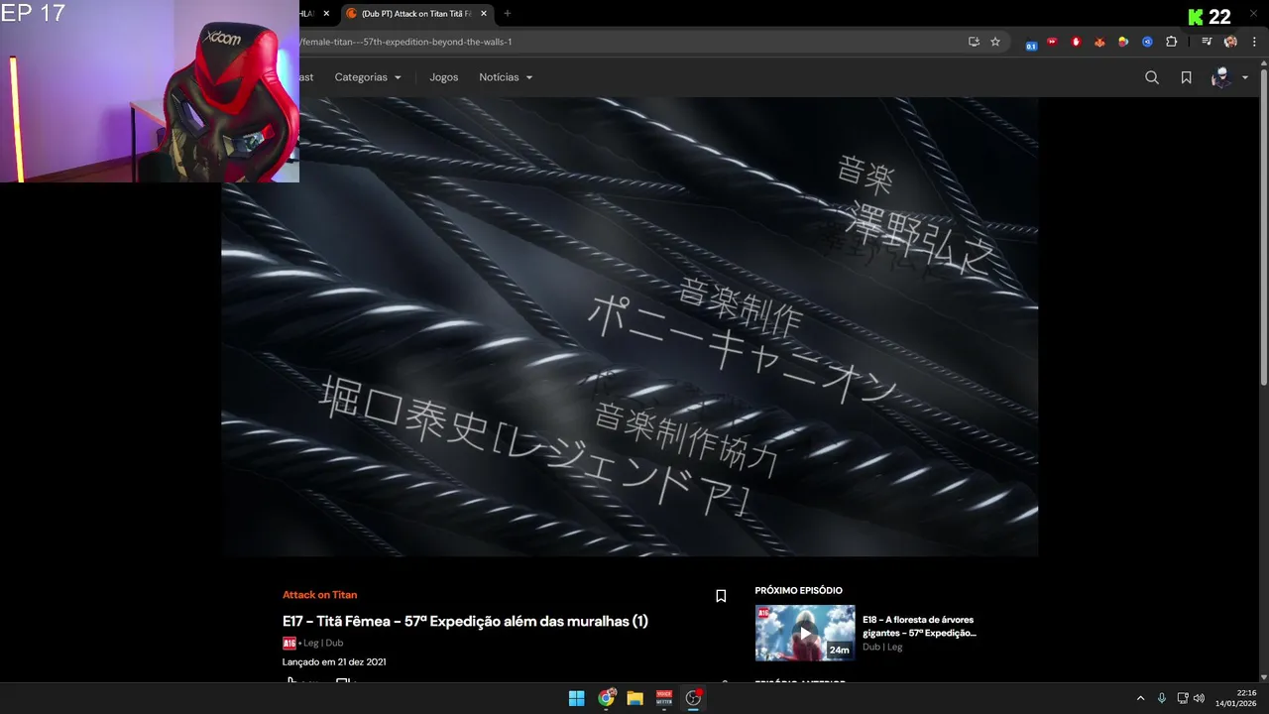Open the Extensions puzzle-piece menu
The image size is (1269, 714).
[x=1172, y=42]
